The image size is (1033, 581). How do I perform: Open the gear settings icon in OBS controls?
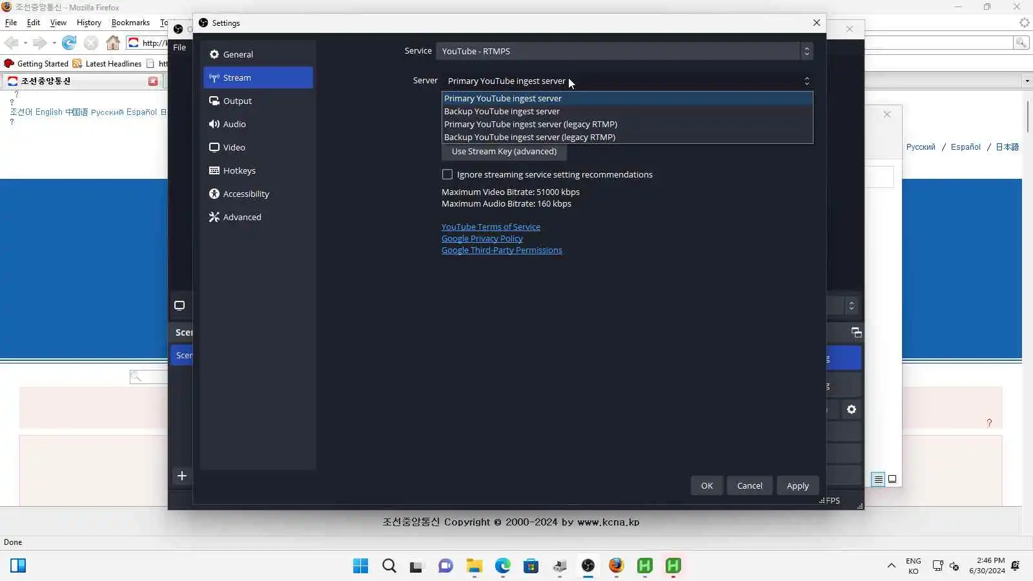click(x=852, y=409)
